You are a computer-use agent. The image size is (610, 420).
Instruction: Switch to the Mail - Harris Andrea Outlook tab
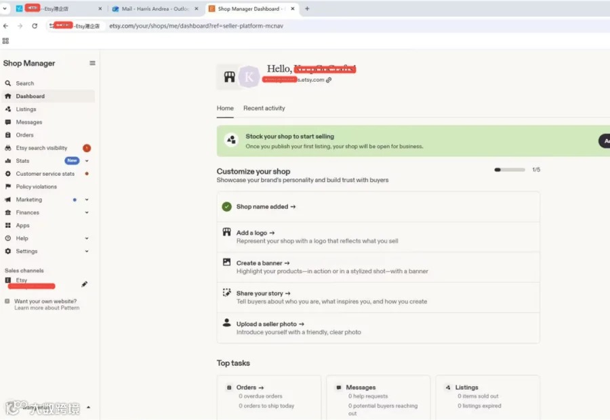click(x=156, y=9)
